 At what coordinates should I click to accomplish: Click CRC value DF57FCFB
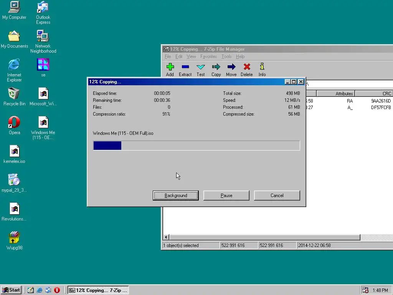(381, 108)
